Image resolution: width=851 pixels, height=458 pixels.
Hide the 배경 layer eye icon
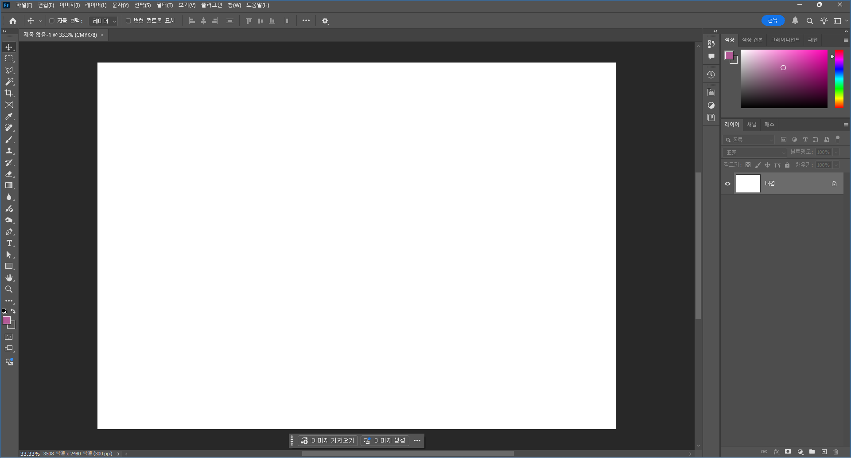point(727,184)
